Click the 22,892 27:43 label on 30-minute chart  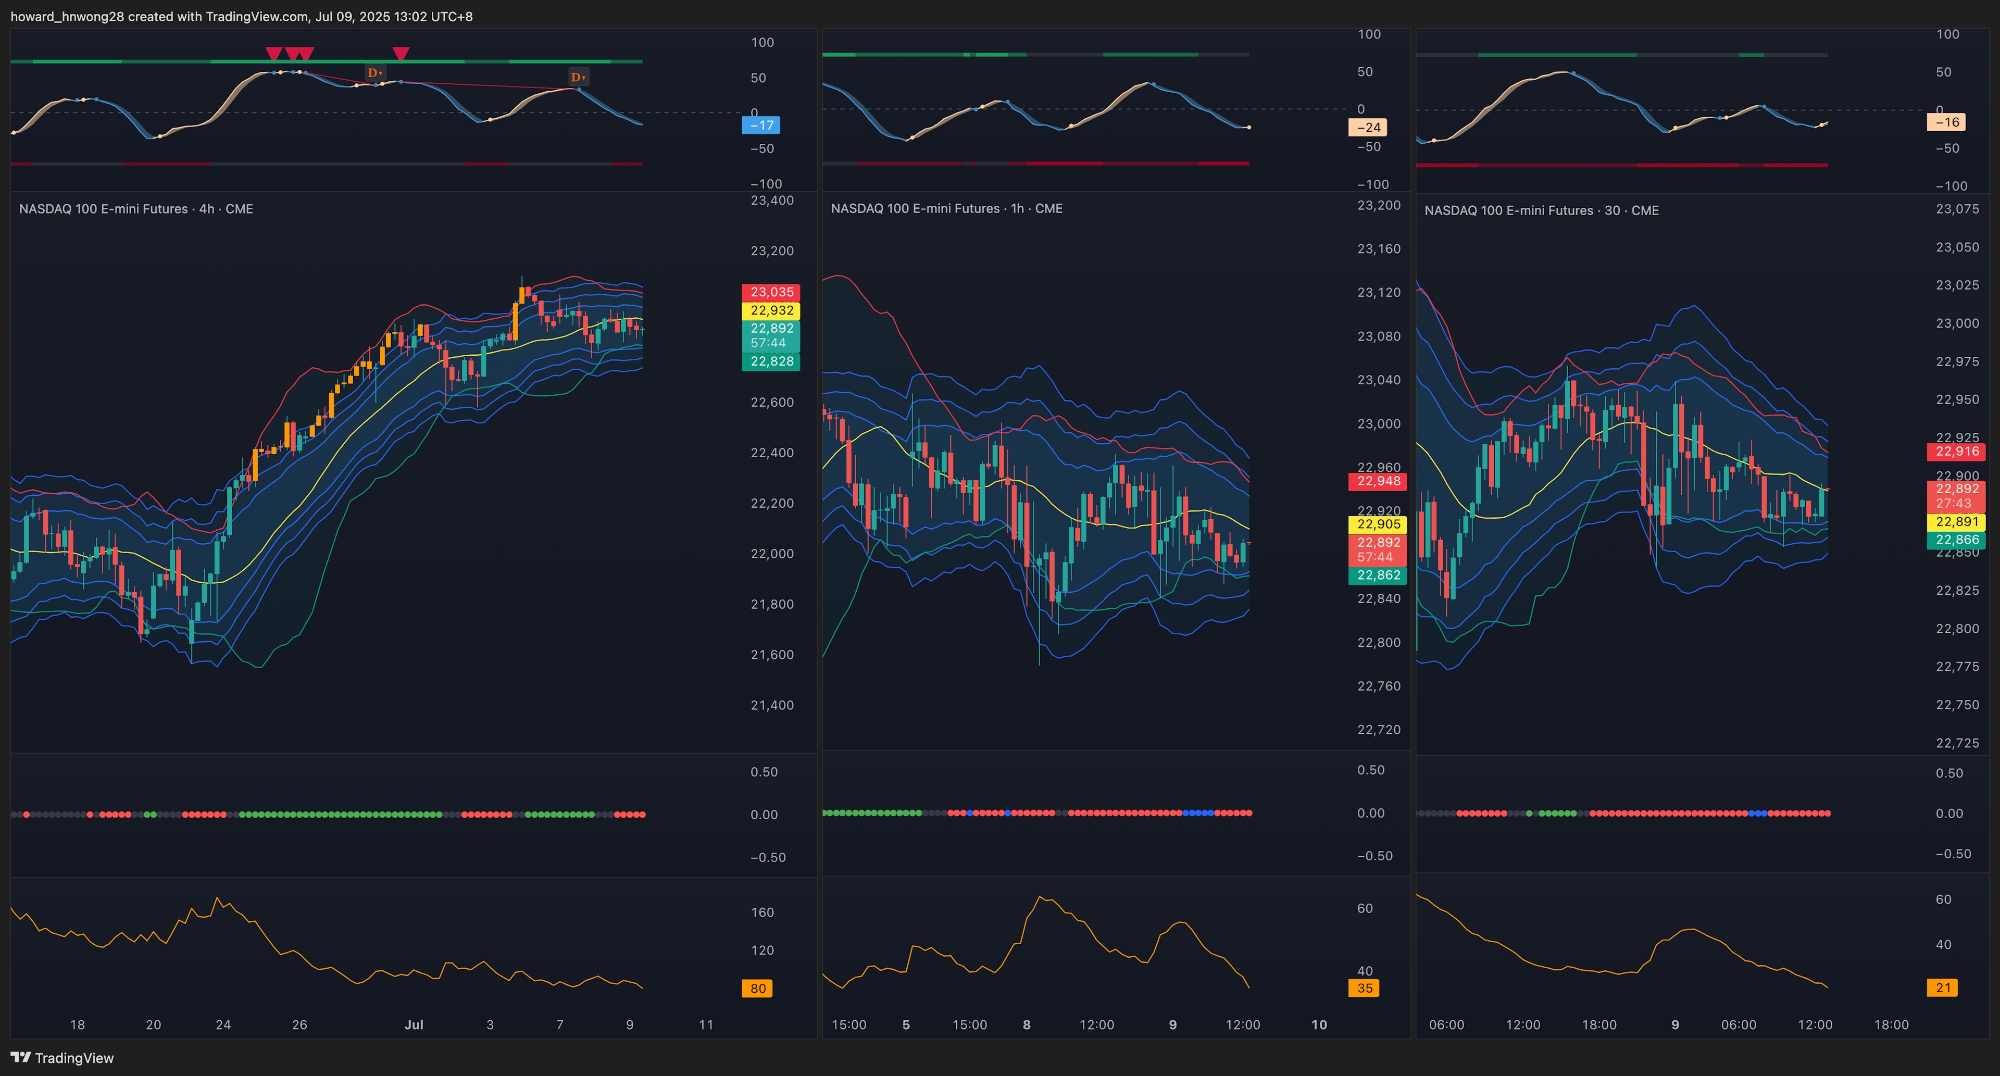point(1956,496)
